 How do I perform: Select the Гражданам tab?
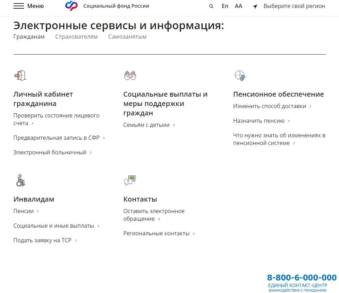29,36
